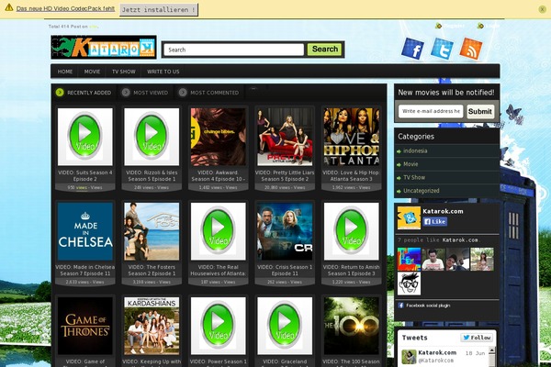
Task: Open the TV Show category in sidebar
Action: point(414,177)
